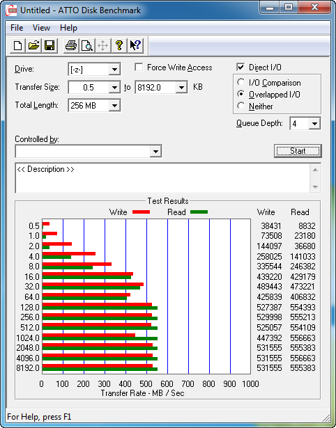Click the Start benchmark button

click(x=298, y=151)
